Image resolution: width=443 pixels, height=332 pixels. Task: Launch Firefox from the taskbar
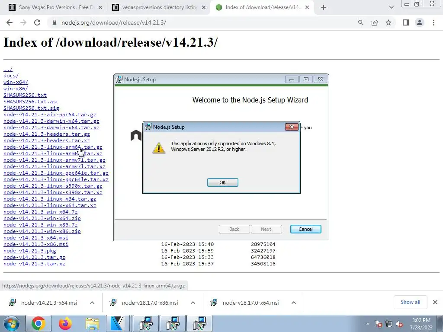(65, 323)
